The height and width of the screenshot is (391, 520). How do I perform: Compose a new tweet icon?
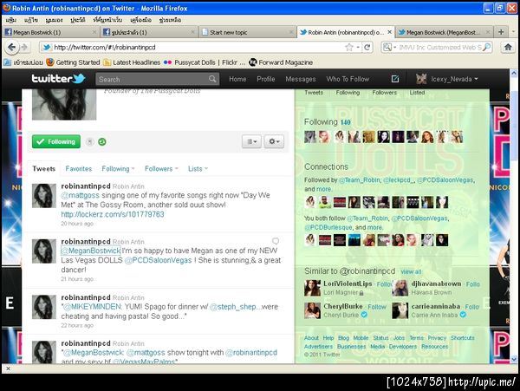point(395,79)
